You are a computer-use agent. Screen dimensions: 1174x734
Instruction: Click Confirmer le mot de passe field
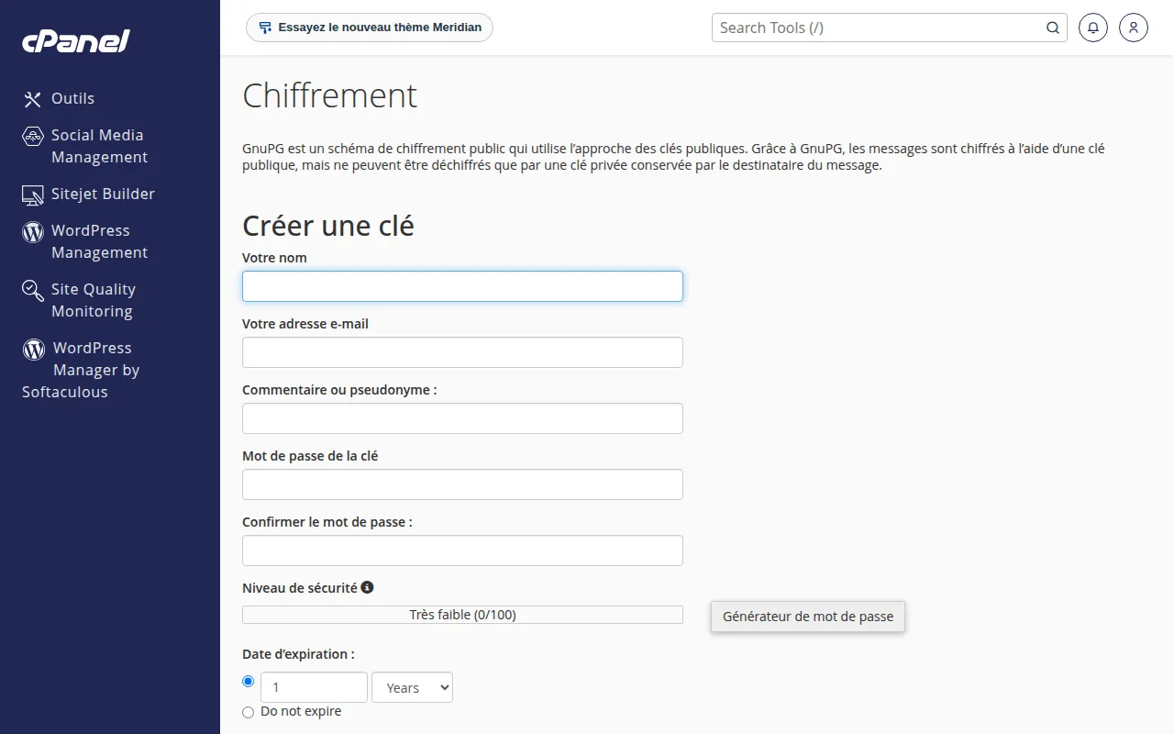coord(462,550)
